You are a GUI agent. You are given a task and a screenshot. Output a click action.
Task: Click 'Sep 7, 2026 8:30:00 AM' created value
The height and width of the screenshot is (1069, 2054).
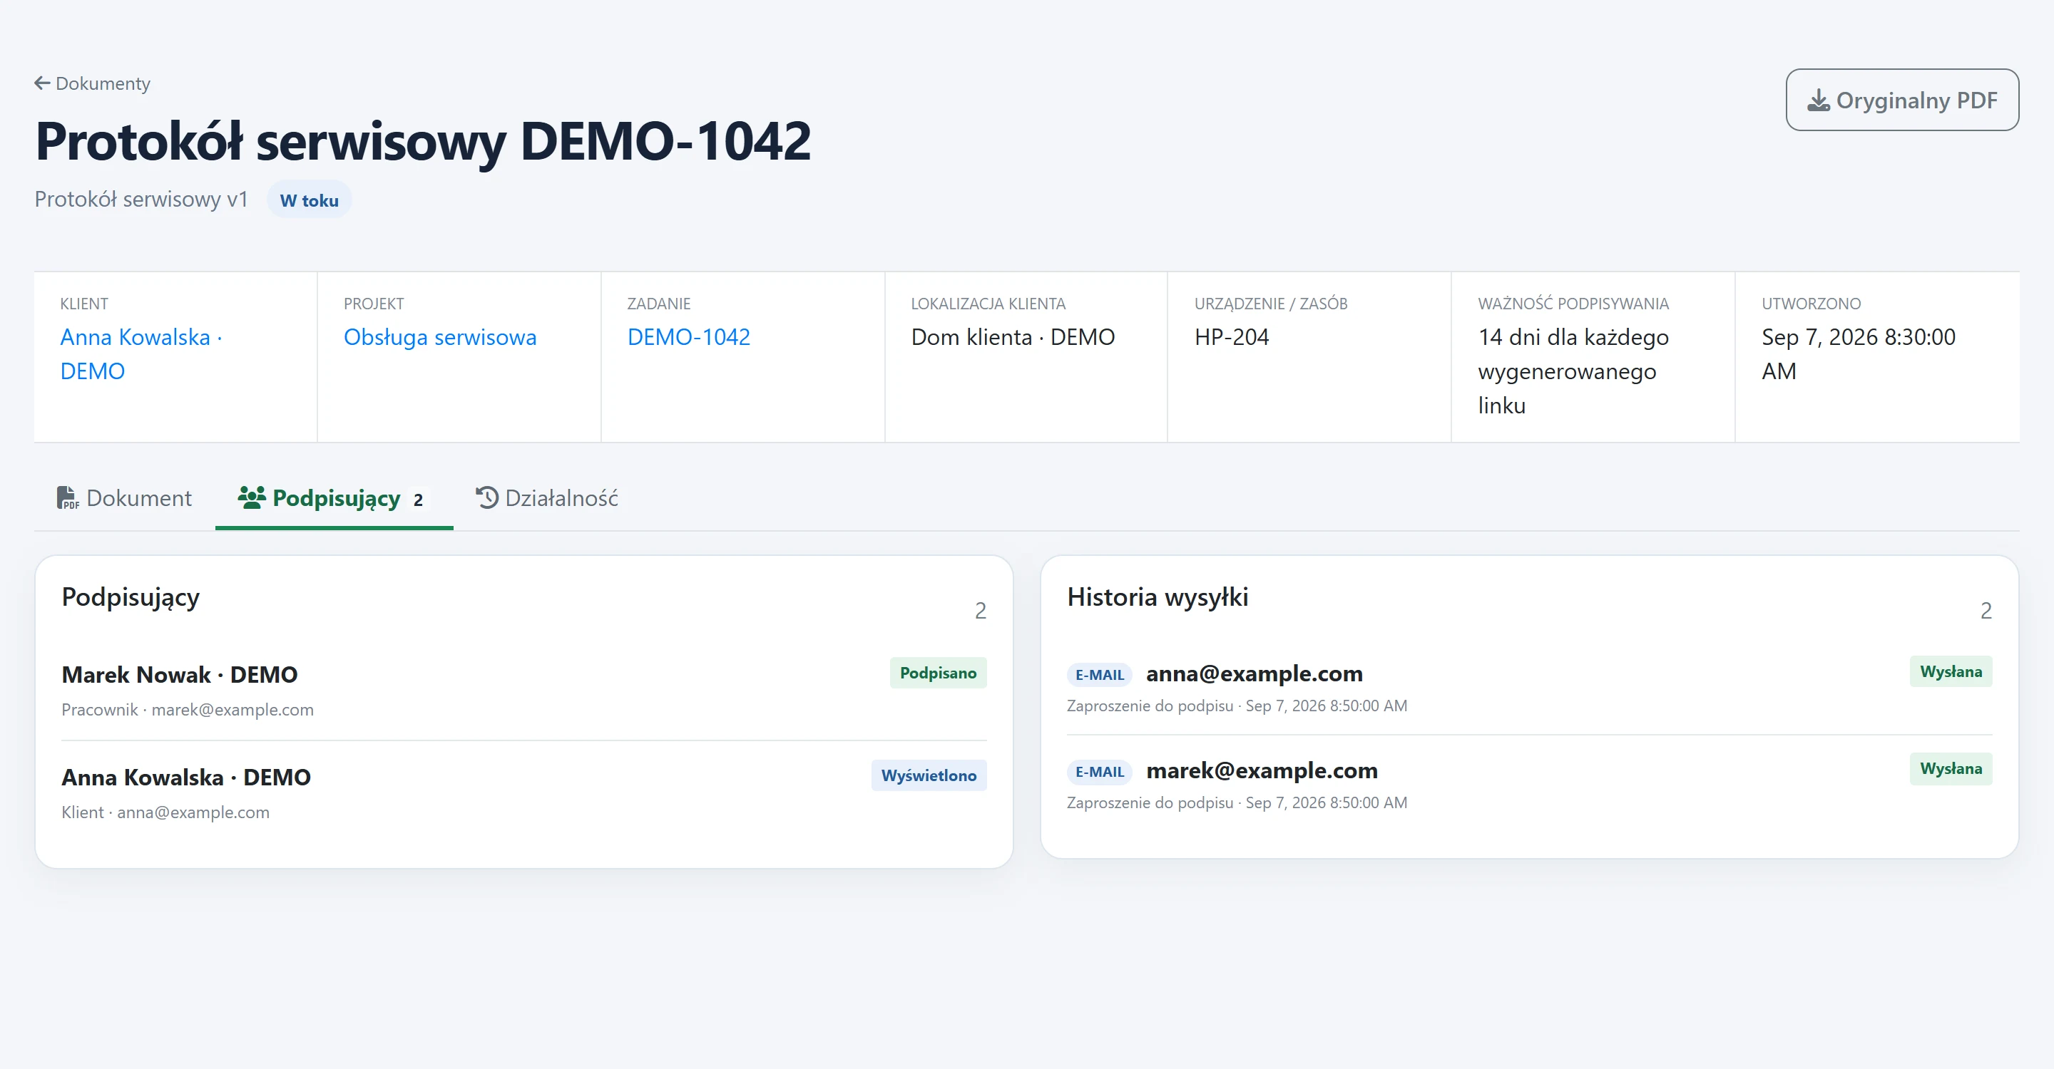tap(1859, 353)
